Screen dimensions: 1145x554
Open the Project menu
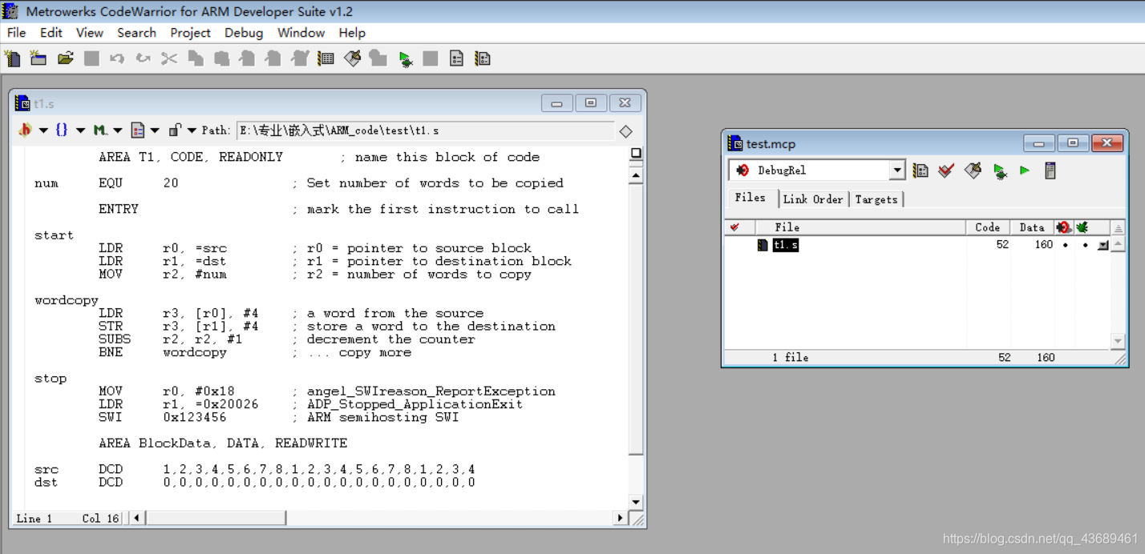click(190, 33)
